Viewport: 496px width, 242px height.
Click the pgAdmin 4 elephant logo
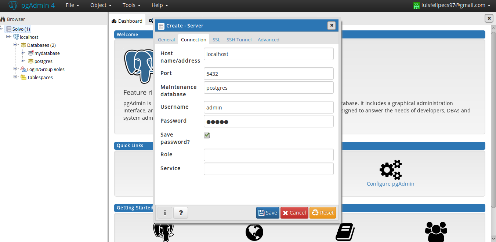point(13,5)
